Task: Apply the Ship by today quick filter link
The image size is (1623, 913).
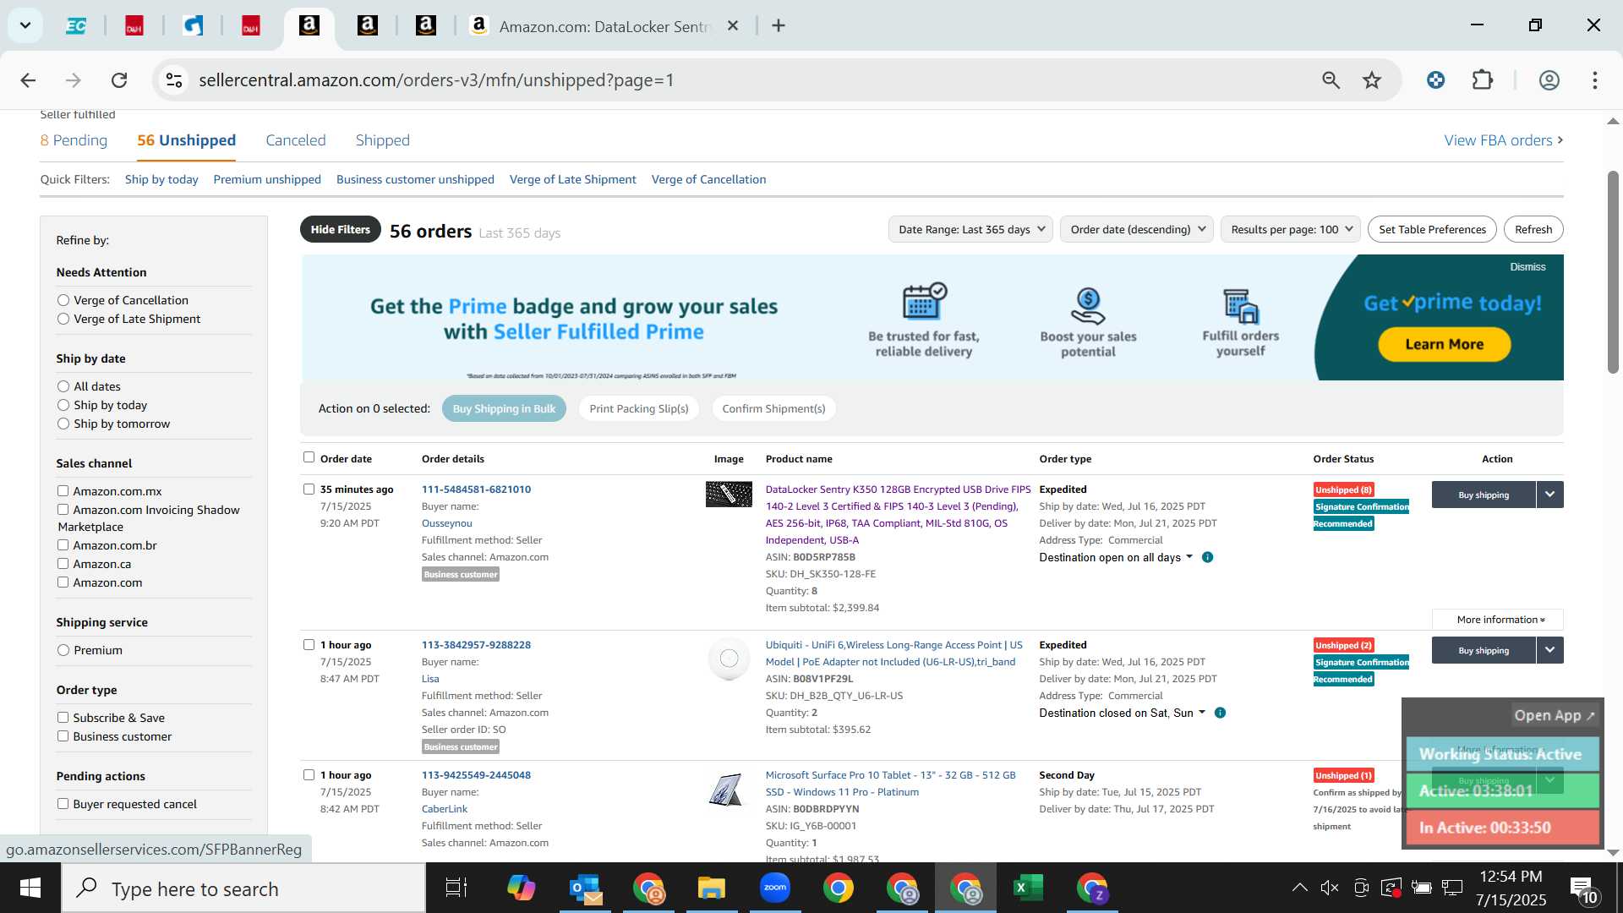Action: coord(161,179)
